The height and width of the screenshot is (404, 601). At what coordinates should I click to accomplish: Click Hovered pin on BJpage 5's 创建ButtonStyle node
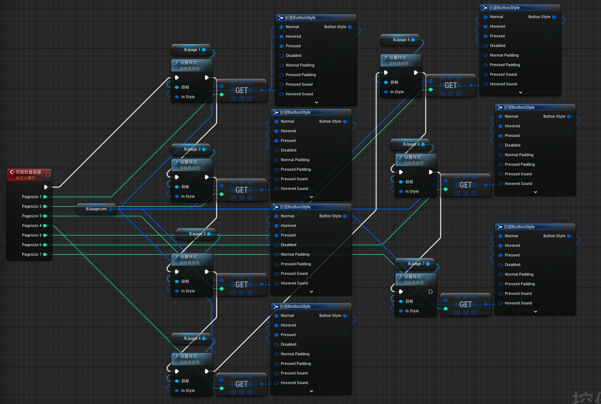[x=486, y=27]
